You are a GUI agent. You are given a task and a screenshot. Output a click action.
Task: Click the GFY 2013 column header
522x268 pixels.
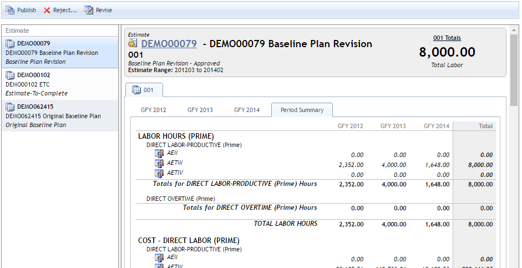click(393, 126)
